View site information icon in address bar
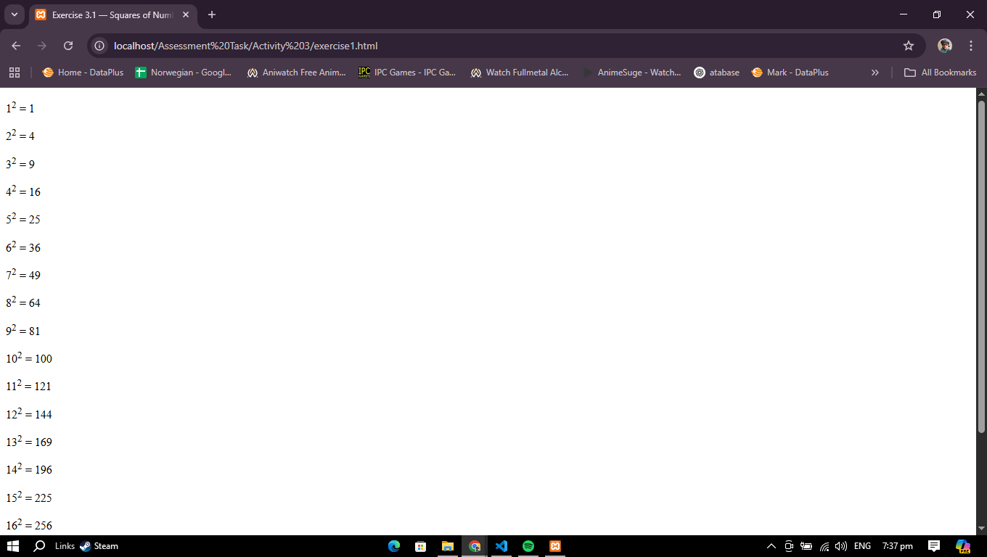 (100, 46)
